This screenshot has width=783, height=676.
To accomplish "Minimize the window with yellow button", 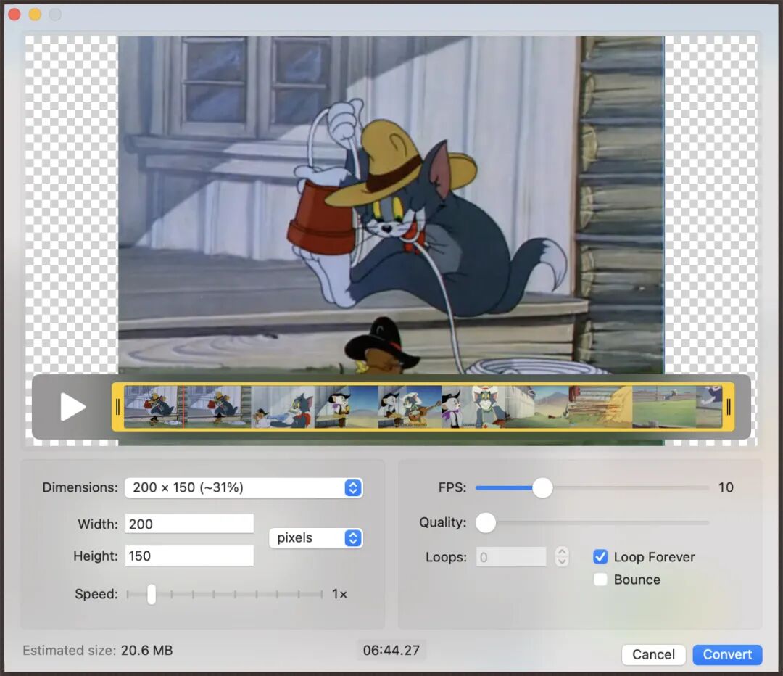I will [35, 15].
